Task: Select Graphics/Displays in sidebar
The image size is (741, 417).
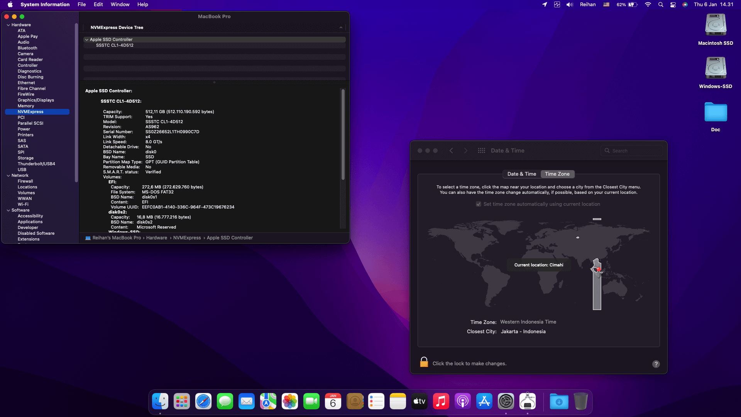Action: point(36,100)
